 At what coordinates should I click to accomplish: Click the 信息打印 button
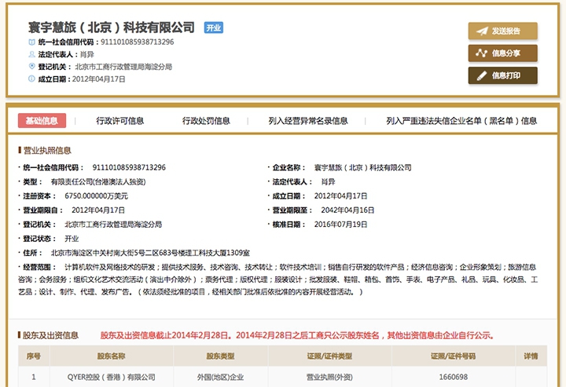503,75
